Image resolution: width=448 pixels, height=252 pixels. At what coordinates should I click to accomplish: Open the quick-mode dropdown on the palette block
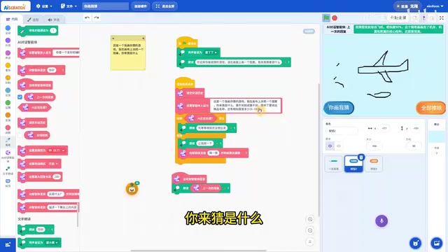coord(53,164)
